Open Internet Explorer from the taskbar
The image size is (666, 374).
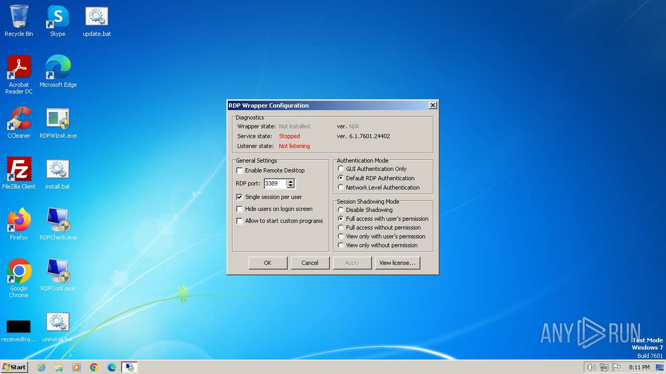(41, 367)
